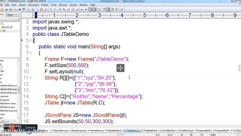Click the Preferences gear toolbar icon
Screen dimensions: 241x136
click(x=99, y=9)
